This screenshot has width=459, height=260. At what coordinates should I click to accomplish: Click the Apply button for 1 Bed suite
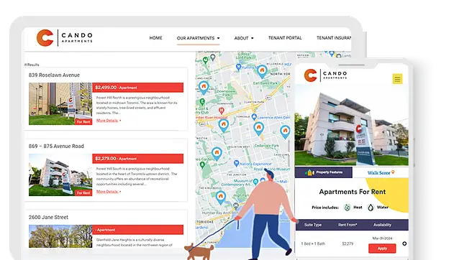382,249
